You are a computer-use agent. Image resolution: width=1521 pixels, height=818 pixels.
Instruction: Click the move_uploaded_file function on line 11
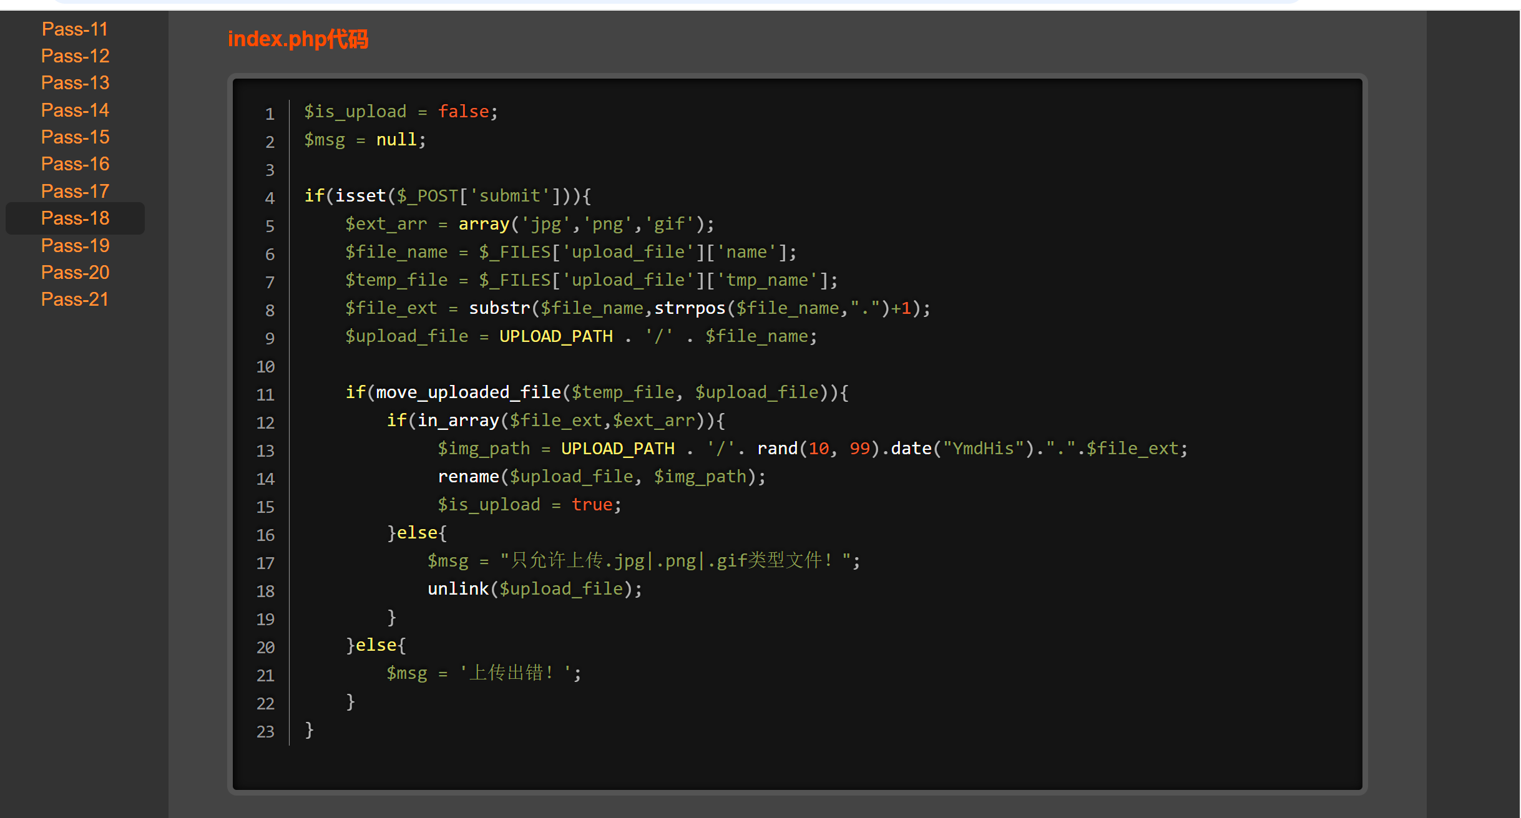tap(468, 392)
